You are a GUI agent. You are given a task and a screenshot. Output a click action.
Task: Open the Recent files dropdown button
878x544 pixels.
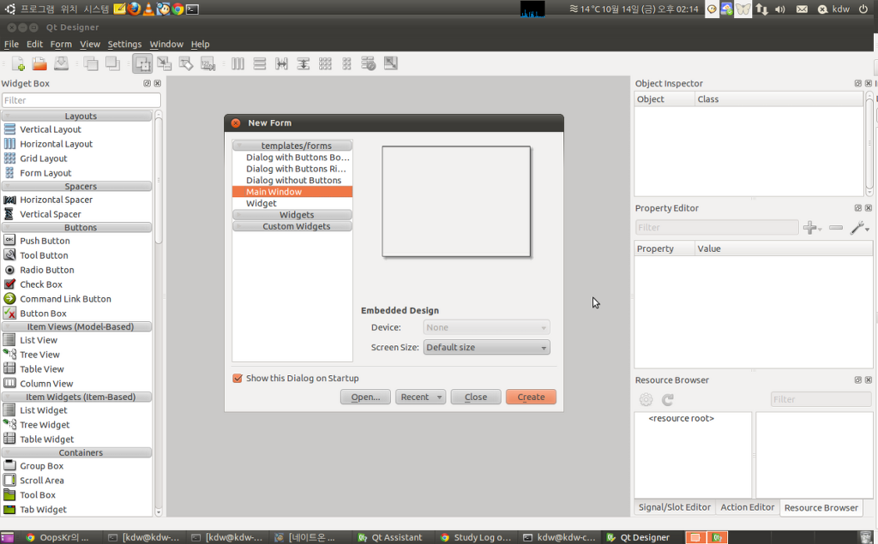coord(420,397)
